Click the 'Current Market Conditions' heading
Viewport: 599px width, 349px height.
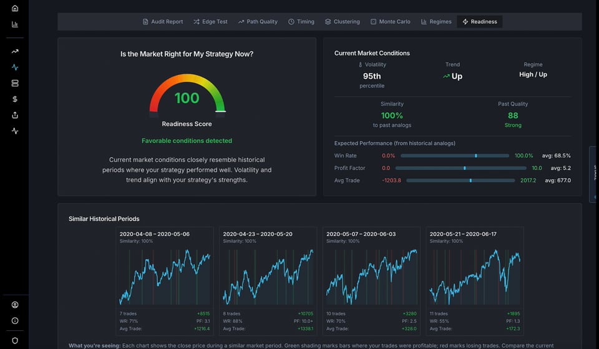[372, 53]
